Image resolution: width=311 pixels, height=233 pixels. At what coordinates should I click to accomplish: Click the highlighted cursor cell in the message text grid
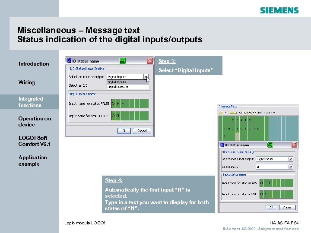pos(237,136)
